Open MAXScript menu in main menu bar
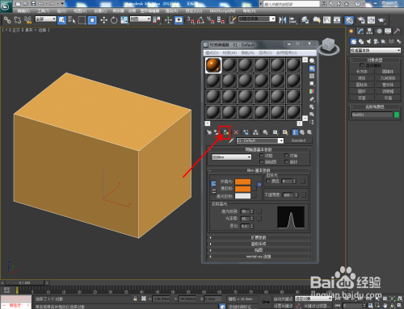Screen dimensions: 404x309 click(x=222, y=10)
